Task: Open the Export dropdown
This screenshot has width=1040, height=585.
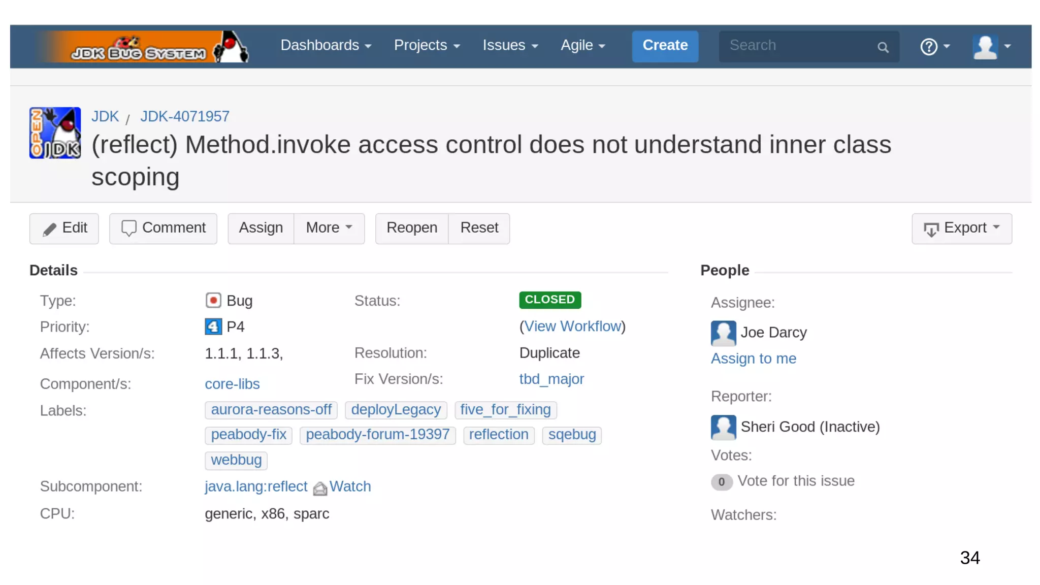Action: (x=961, y=229)
